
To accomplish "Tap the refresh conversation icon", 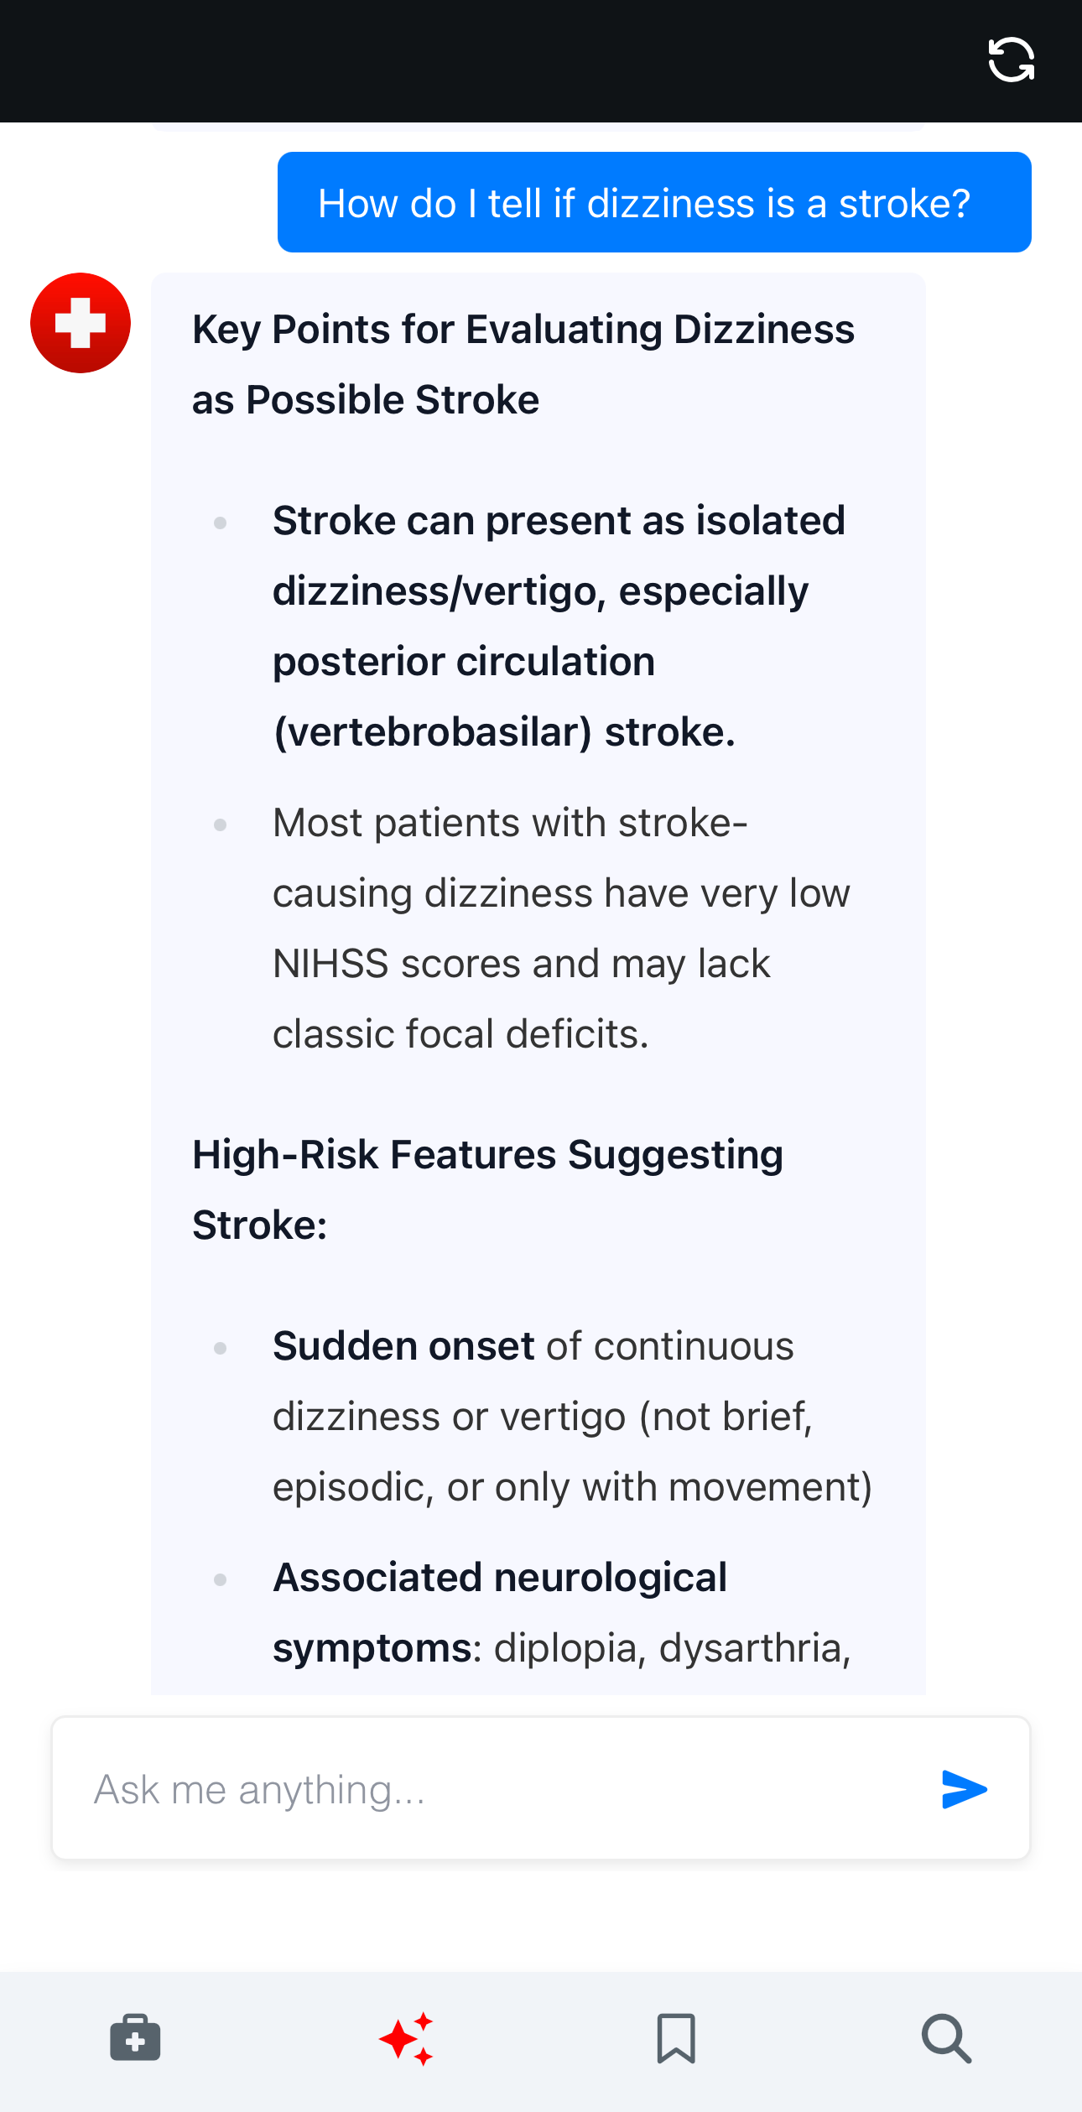I will pyautogui.click(x=1011, y=60).
